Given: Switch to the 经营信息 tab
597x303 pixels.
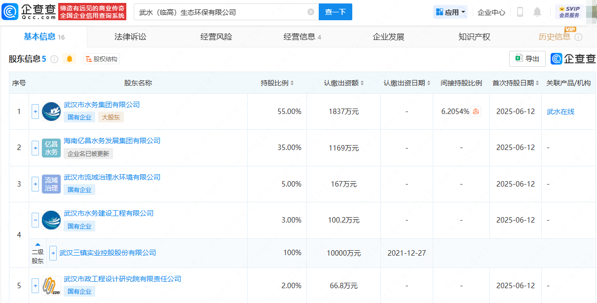Looking at the screenshot, I should click(x=302, y=37).
